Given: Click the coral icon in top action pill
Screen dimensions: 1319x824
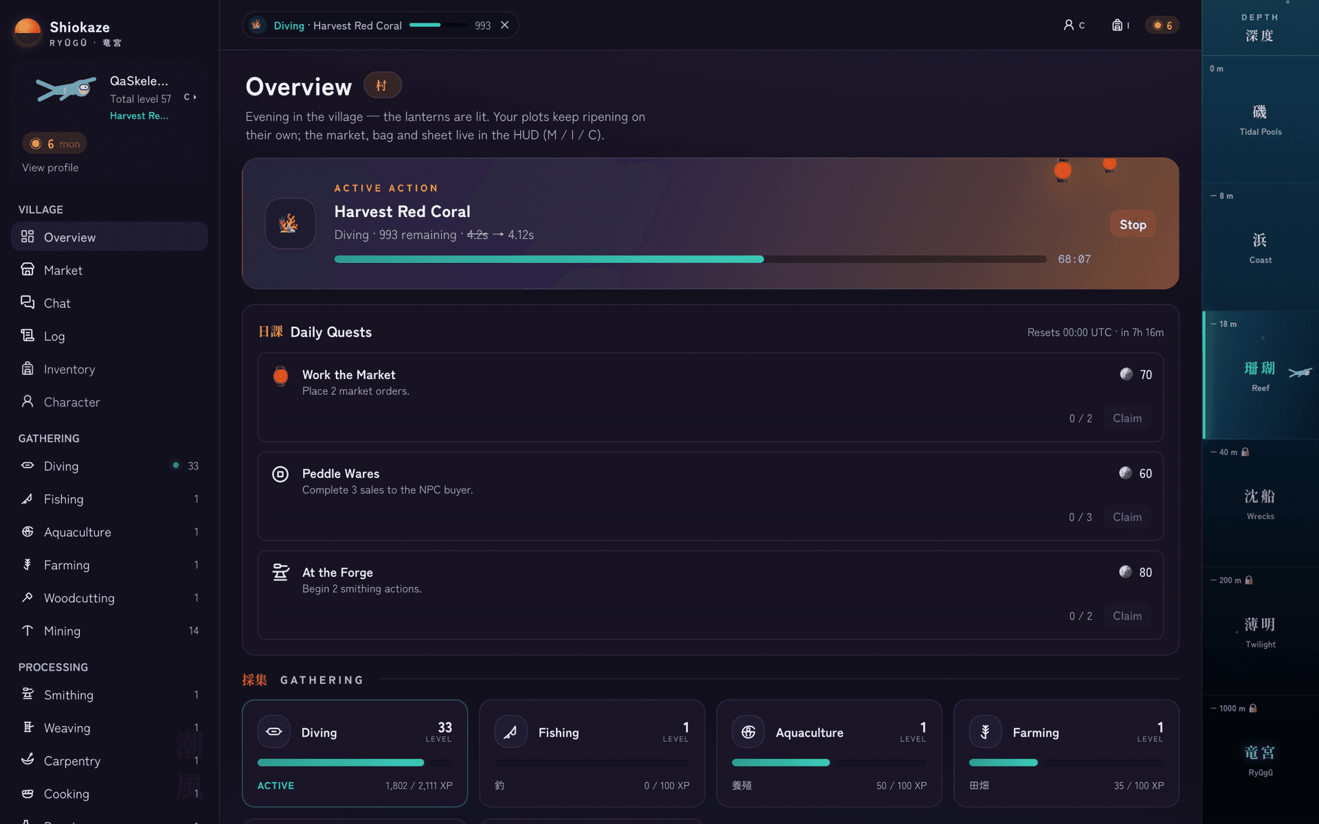Looking at the screenshot, I should tap(257, 25).
